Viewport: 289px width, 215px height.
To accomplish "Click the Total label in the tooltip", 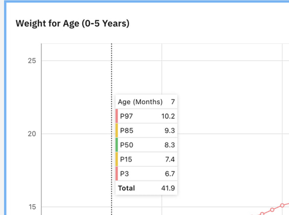I will pos(126,188).
